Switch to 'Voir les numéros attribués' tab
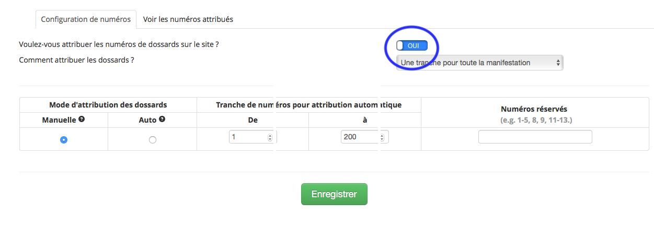 tap(188, 19)
